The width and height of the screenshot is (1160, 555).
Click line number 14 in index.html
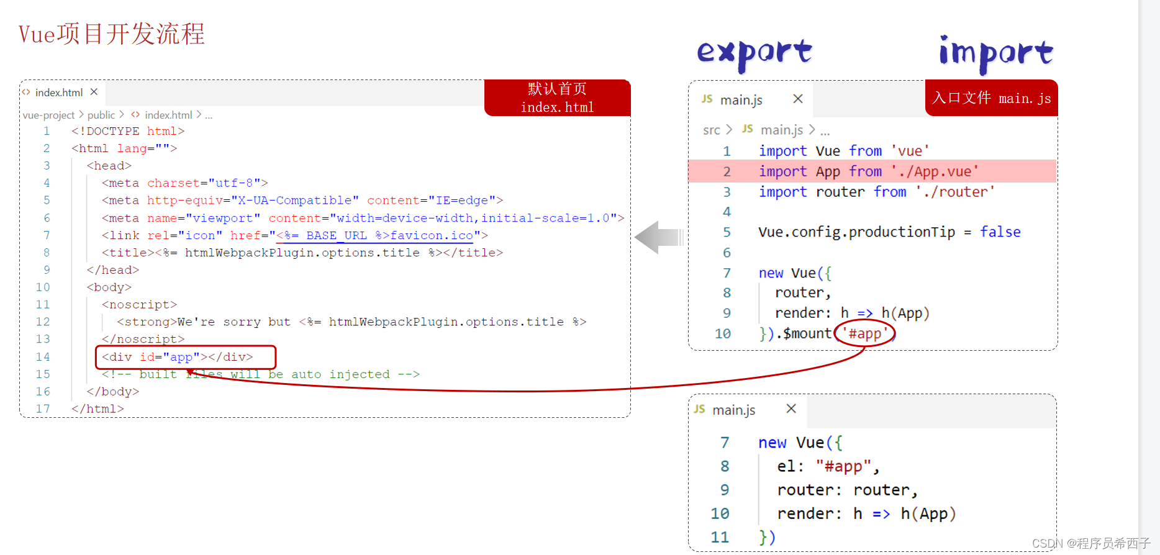tap(43, 357)
